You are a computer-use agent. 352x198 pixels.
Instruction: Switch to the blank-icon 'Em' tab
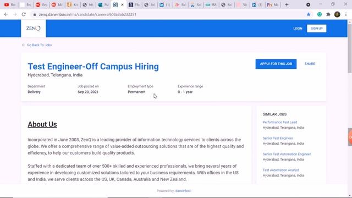(25, 5)
